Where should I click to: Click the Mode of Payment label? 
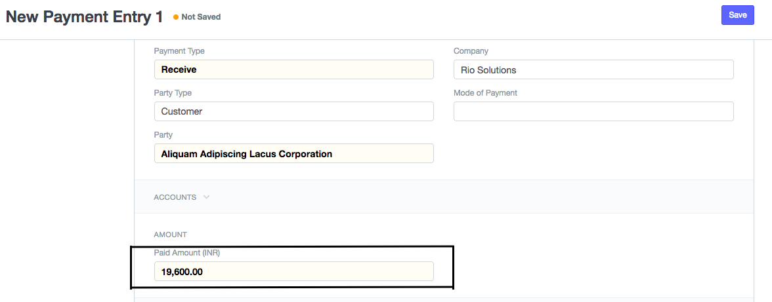[x=485, y=93]
